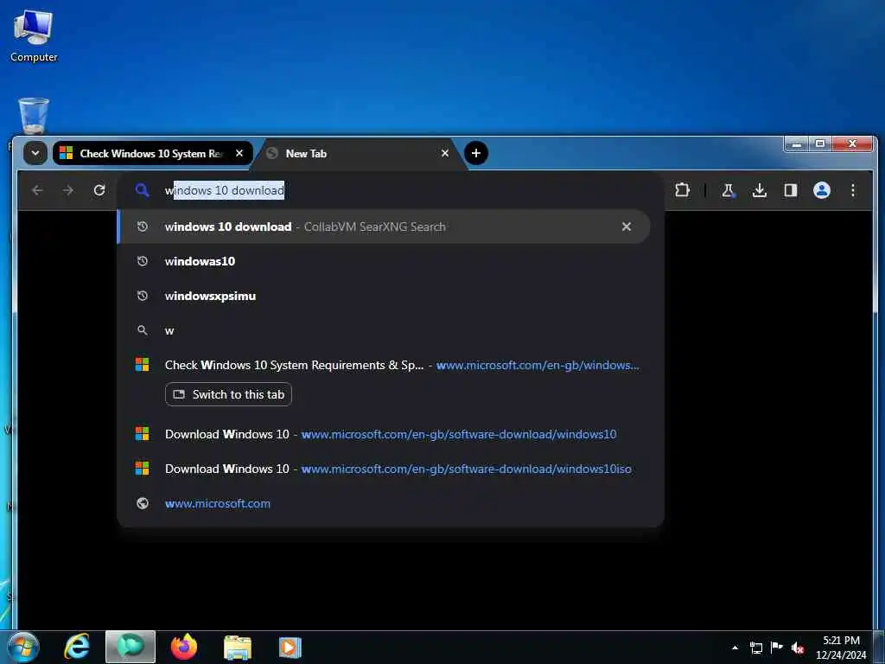The width and height of the screenshot is (885, 664).
Task: Click 'Switch to this tab' button
Action: pyautogui.click(x=228, y=394)
